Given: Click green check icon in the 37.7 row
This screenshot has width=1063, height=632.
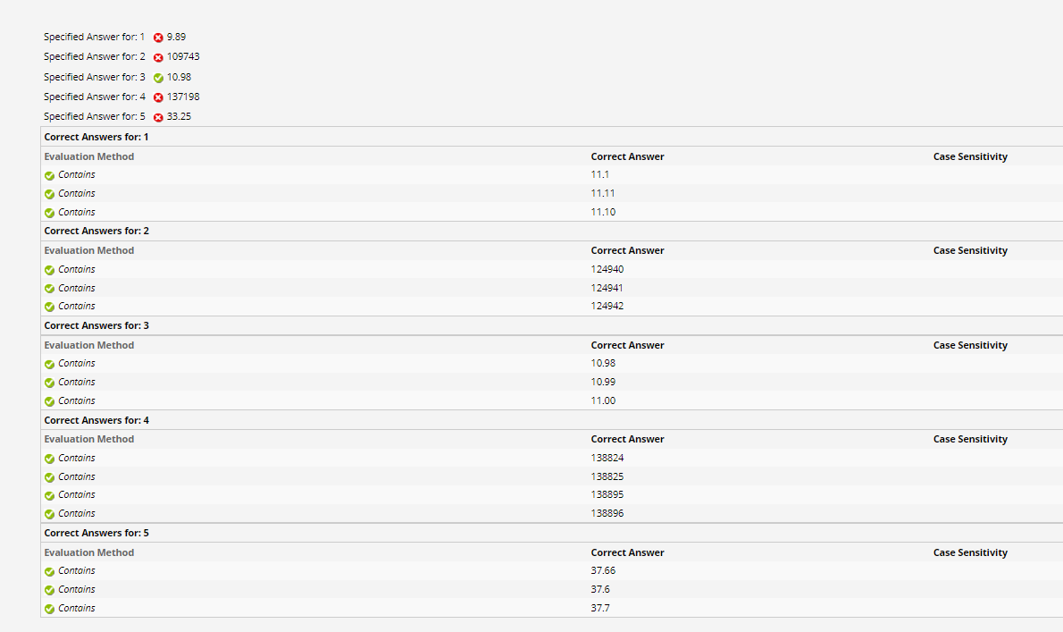Looking at the screenshot, I should coord(49,609).
